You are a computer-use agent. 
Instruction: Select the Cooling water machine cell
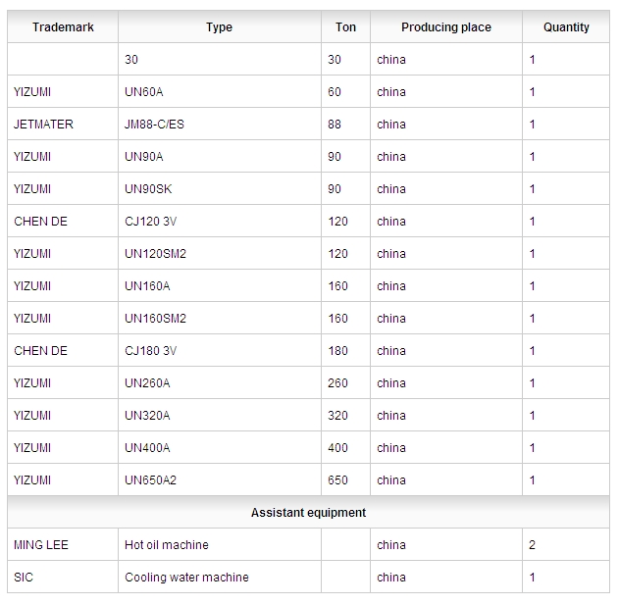(x=220, y=577)
